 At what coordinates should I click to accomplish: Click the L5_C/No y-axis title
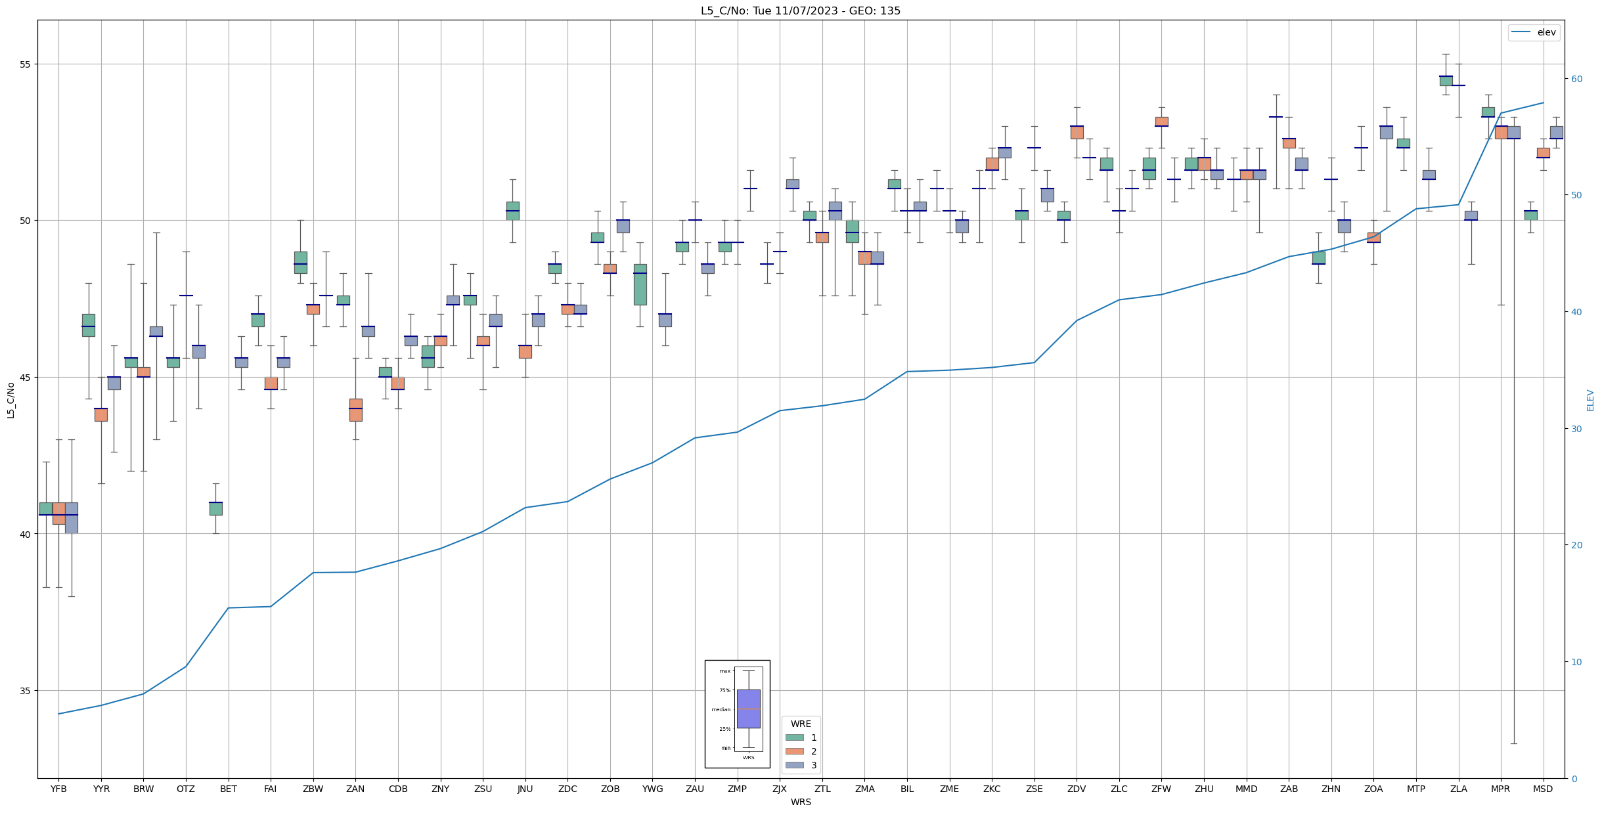pos(11,399)
